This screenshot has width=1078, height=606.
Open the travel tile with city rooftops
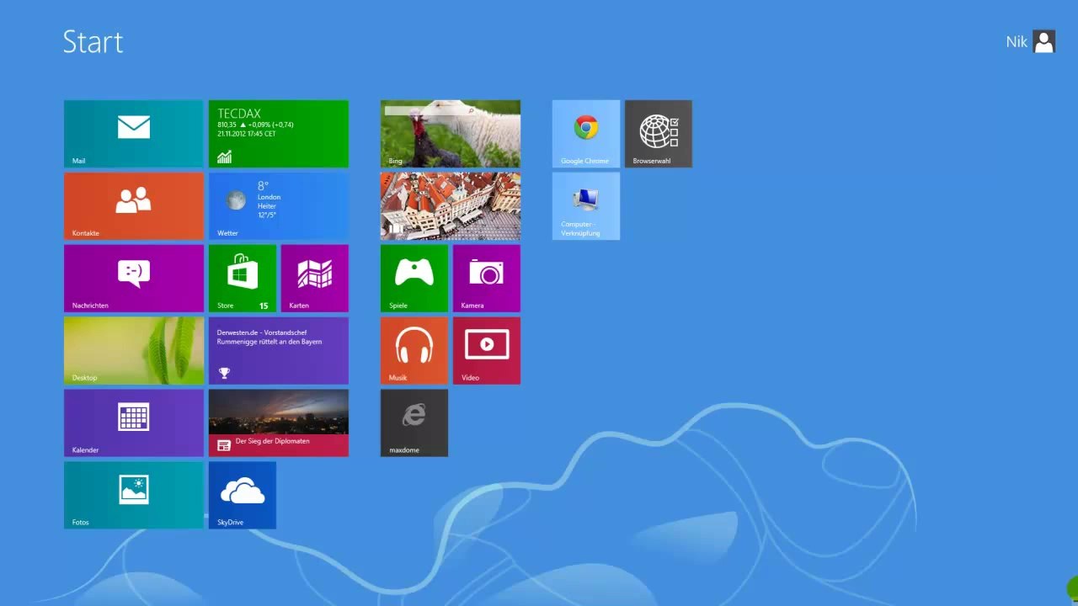click(x=451, y=206)
